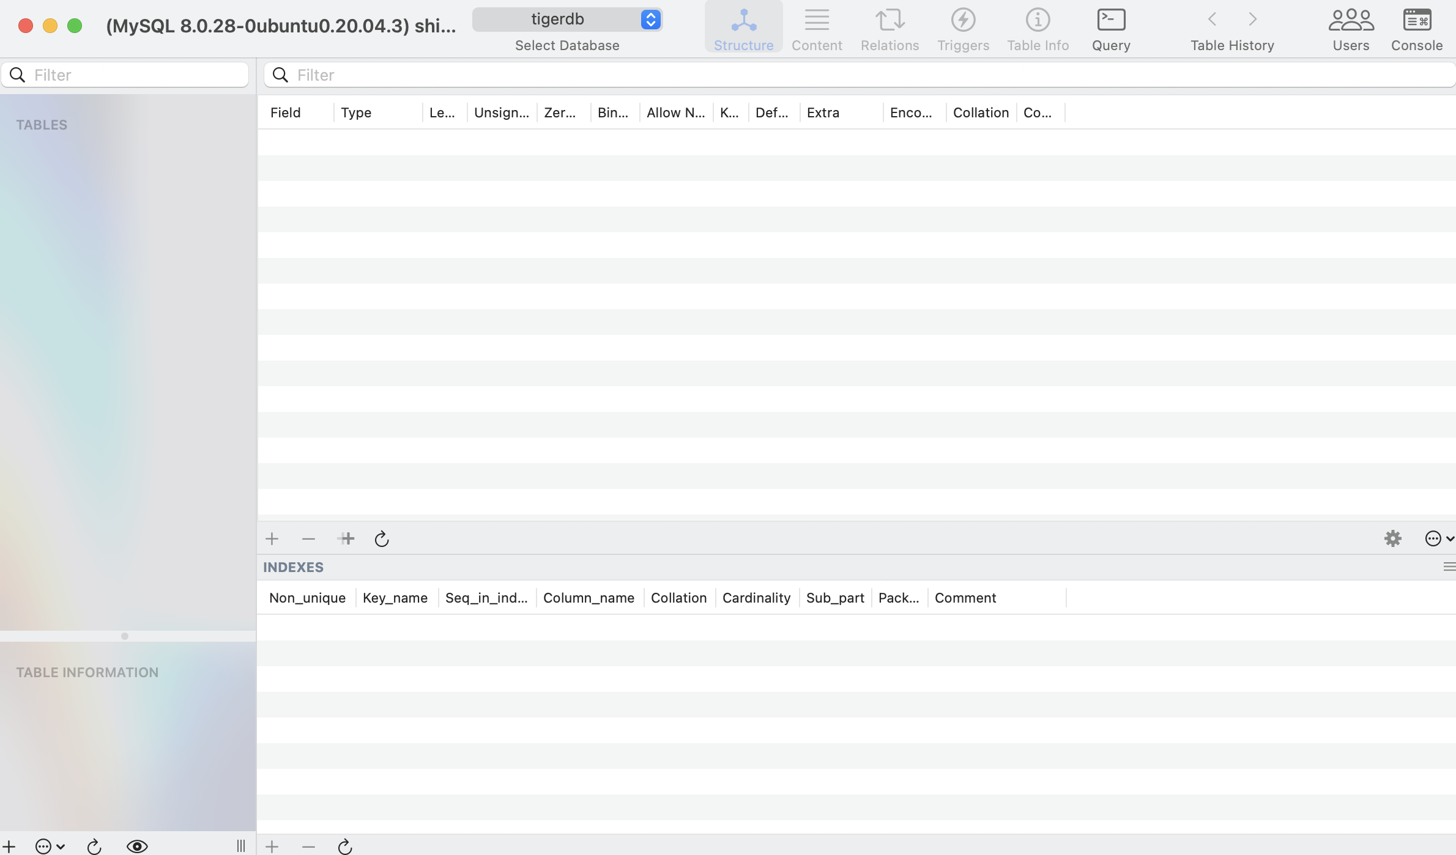Viewport: 1456px width, 855px height.
Task: Open sidebar table actions dropdown
Action: (x=50, y=846)
